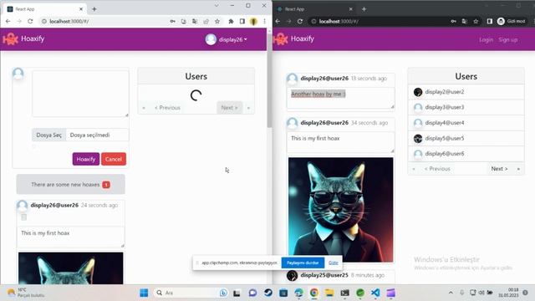Image resolution: width=535 pixels, height=301 pixels.
Task: Open the Windows Start menu
Action: 144,293
